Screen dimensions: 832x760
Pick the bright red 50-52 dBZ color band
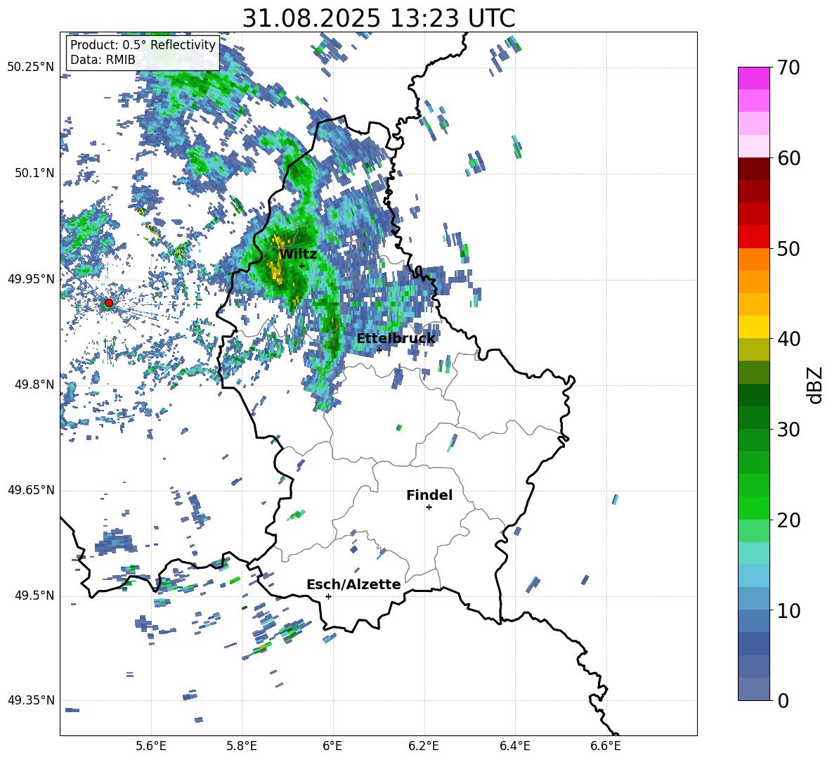click(753, 237)
